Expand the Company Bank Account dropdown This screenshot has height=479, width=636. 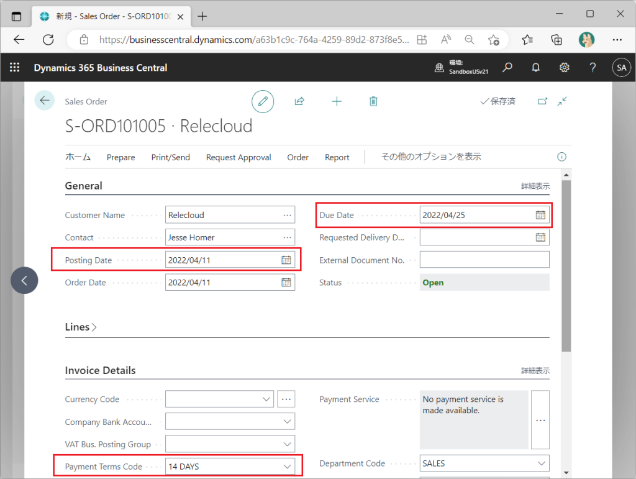287,421
